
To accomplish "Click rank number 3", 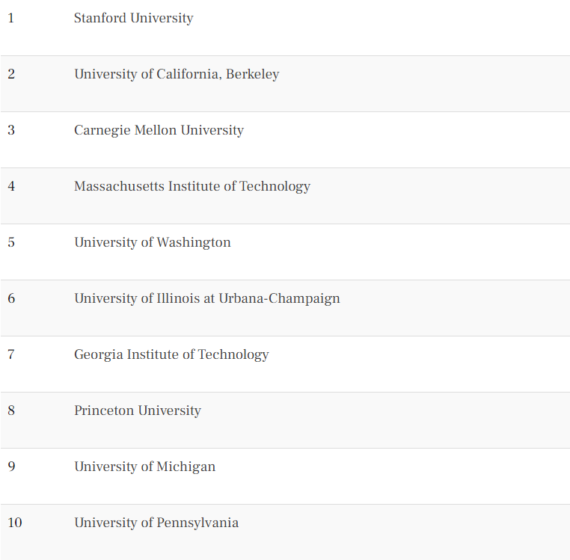I will (11, 130).
